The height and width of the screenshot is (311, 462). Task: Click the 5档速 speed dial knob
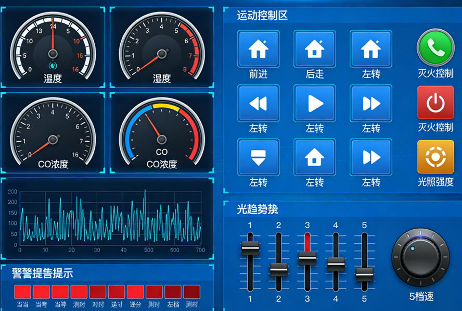420,259
